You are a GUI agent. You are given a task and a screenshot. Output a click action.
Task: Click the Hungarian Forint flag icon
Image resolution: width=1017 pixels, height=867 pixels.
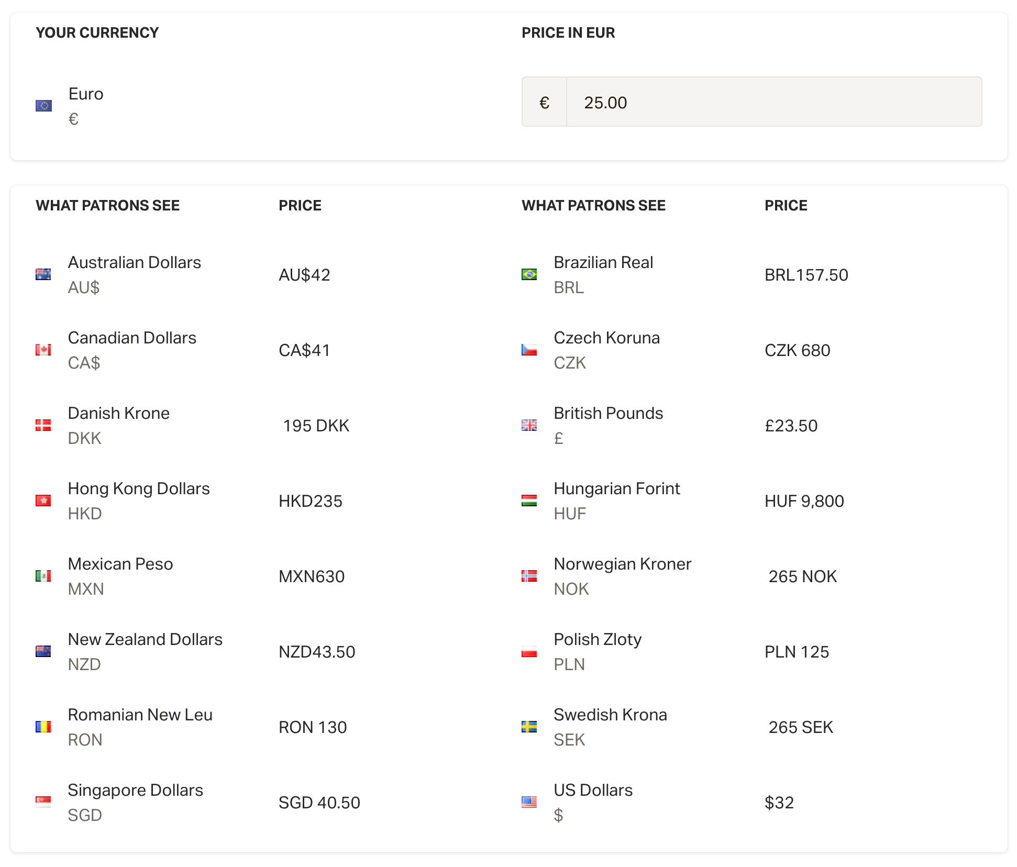pos(529,500)
